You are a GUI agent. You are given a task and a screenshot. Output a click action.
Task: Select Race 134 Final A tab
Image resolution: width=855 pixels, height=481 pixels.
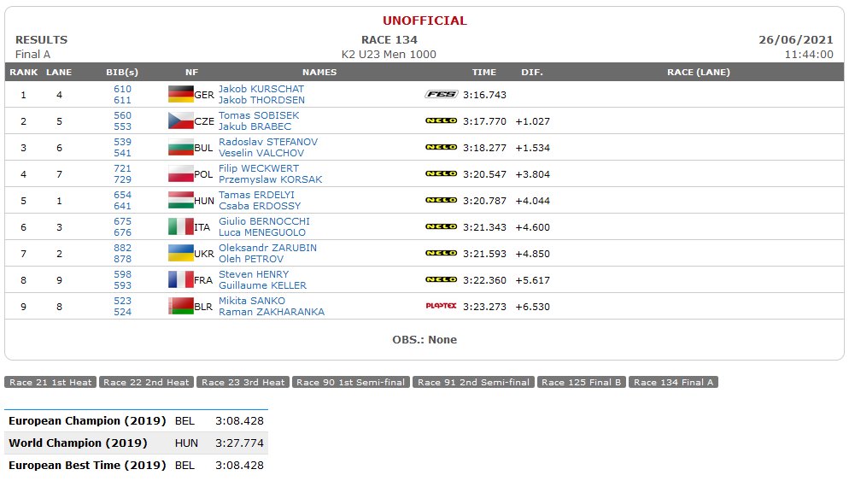[x=673, y=382]
